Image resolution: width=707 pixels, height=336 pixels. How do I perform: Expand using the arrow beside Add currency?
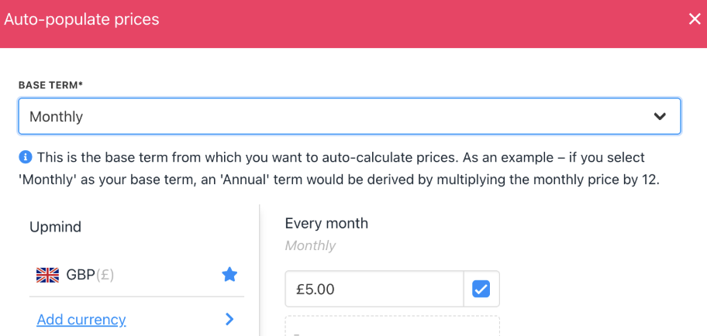[x=229, y=319]
